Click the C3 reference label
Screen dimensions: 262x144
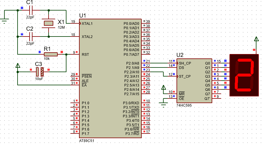(38, 64)
